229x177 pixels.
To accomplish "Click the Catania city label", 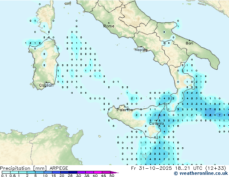I will (x=156, y=124).
